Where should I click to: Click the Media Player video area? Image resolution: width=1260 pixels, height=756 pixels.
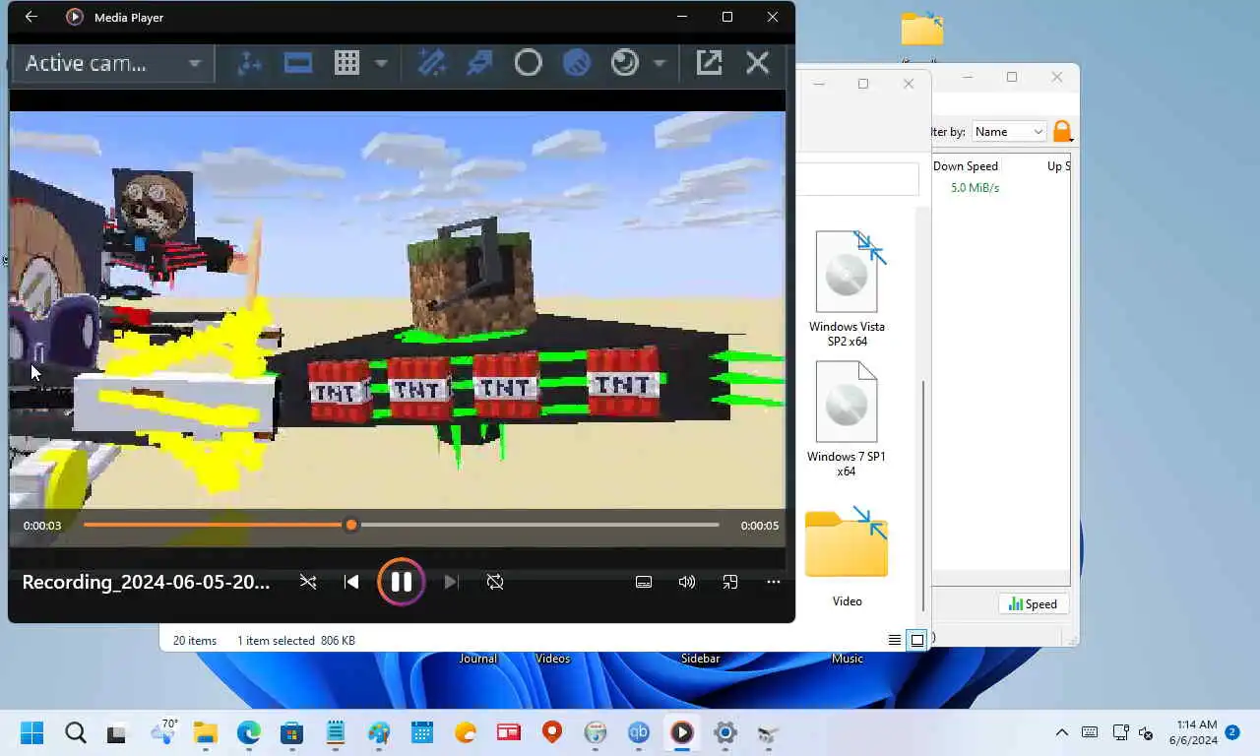point(398,309)
